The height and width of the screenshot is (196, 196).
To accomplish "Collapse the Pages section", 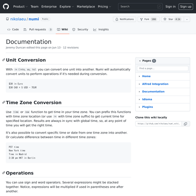I will tap(140, 61).
